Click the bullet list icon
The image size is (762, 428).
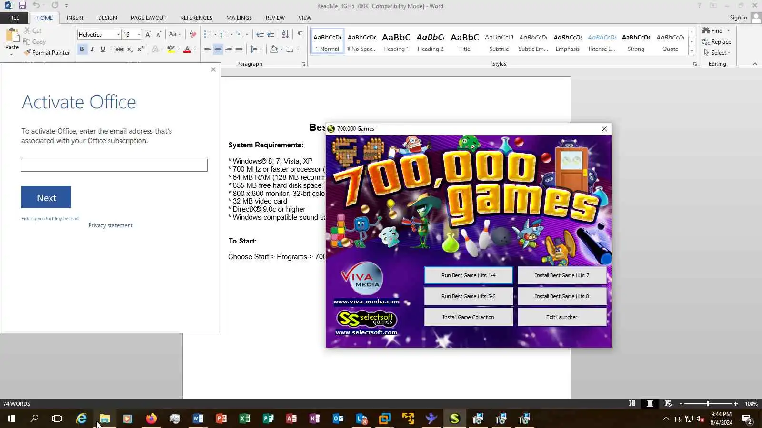click(207, 34)
